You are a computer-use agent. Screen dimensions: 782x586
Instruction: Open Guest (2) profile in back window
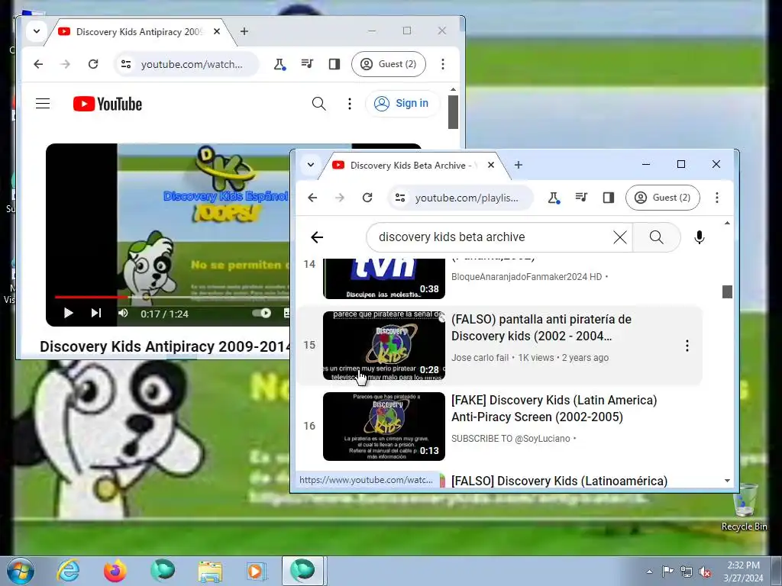tap(389, 64)
